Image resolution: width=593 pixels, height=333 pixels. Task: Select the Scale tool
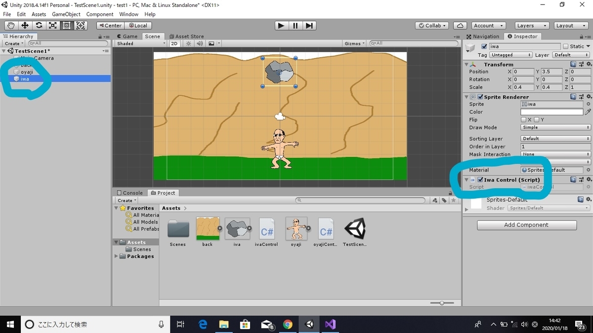[x=52, y=26]
